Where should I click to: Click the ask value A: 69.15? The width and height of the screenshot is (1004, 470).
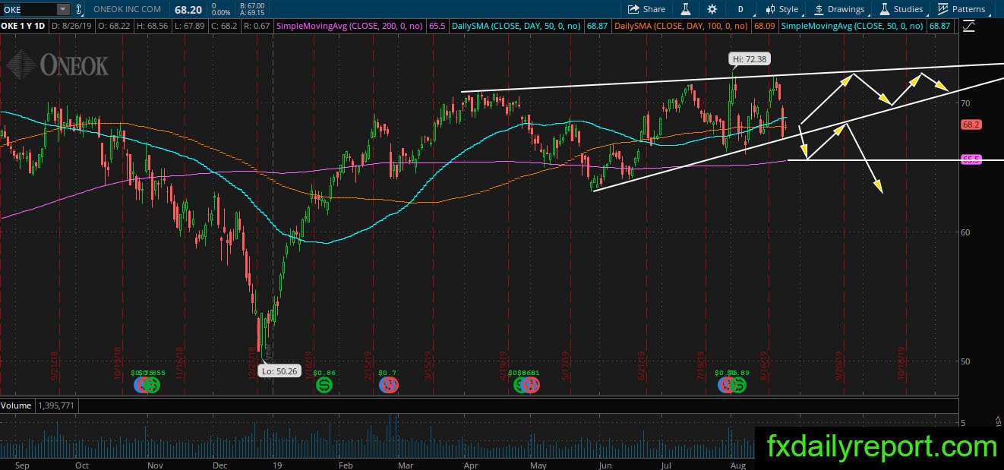pyautogui.click(x=251, y=14)
